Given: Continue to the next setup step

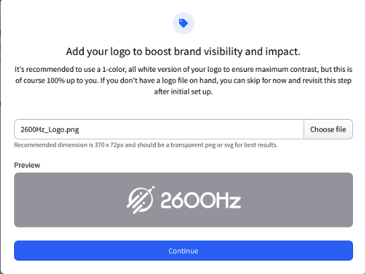Looking at the screenshot, I should [x=183, y=251].
